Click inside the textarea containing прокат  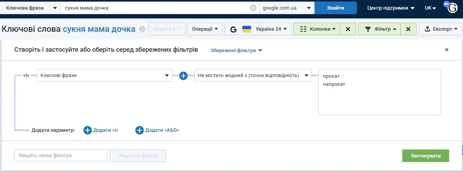(380, 92)
